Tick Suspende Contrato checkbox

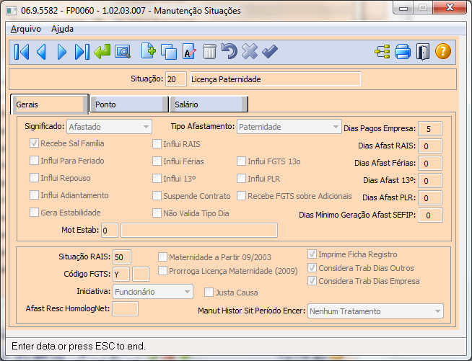157,196
